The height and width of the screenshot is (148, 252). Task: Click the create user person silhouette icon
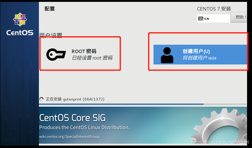click(x=167, y=55)
